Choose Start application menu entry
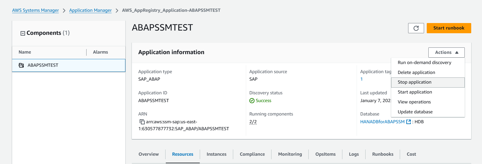Screen dimensions: 482x164 coord(415,92)
